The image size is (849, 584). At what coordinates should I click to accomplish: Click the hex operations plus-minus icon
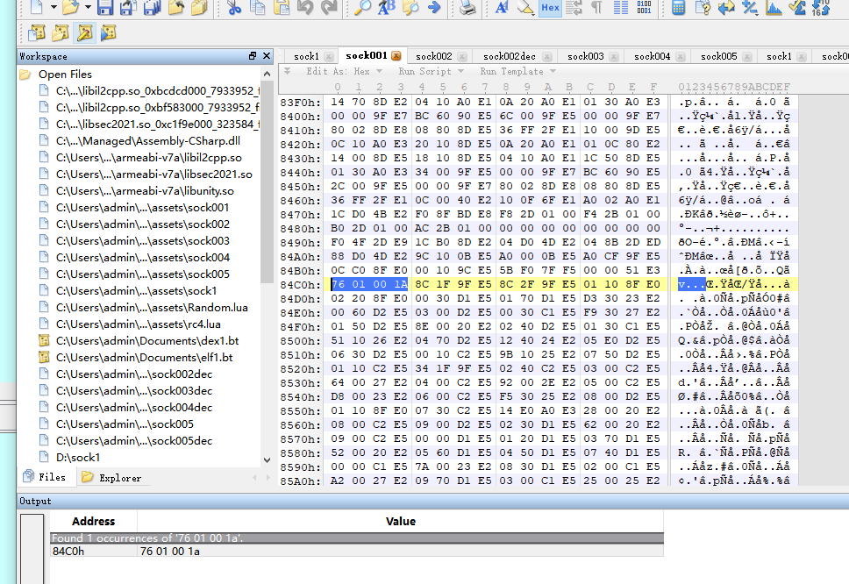750,7
